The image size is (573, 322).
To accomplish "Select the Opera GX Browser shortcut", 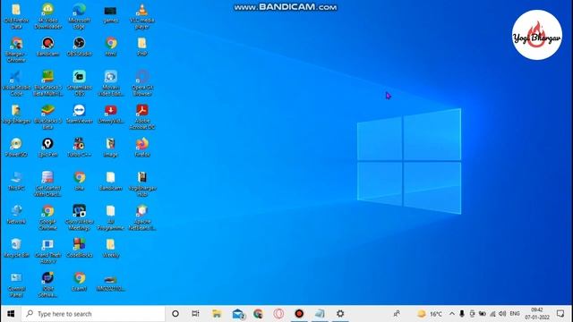I will (142, 83).
